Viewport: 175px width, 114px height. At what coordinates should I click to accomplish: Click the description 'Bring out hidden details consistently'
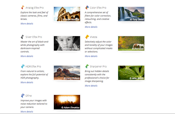[x=97, y=76]
